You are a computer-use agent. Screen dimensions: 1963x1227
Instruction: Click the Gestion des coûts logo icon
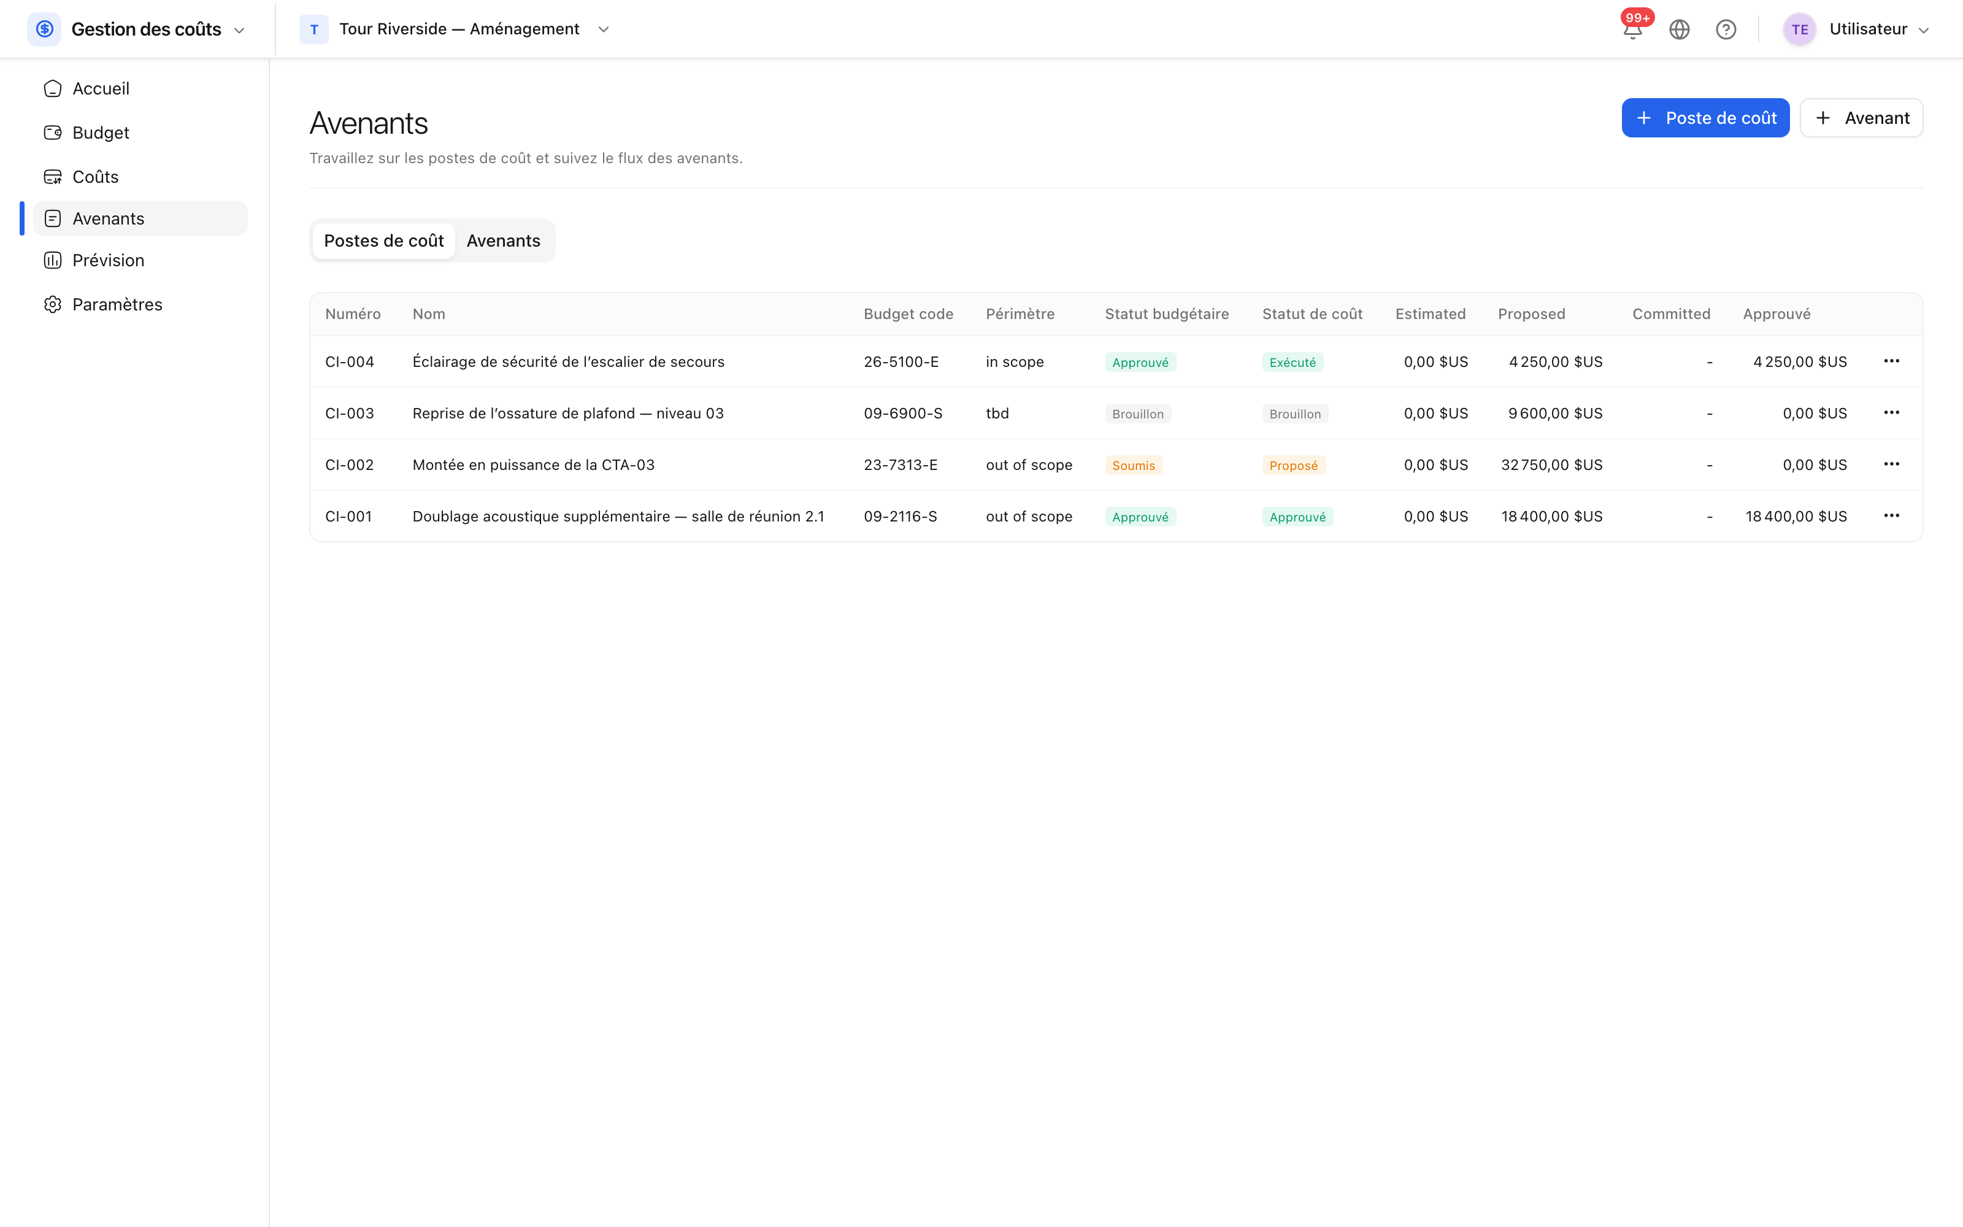pos(45,29)
